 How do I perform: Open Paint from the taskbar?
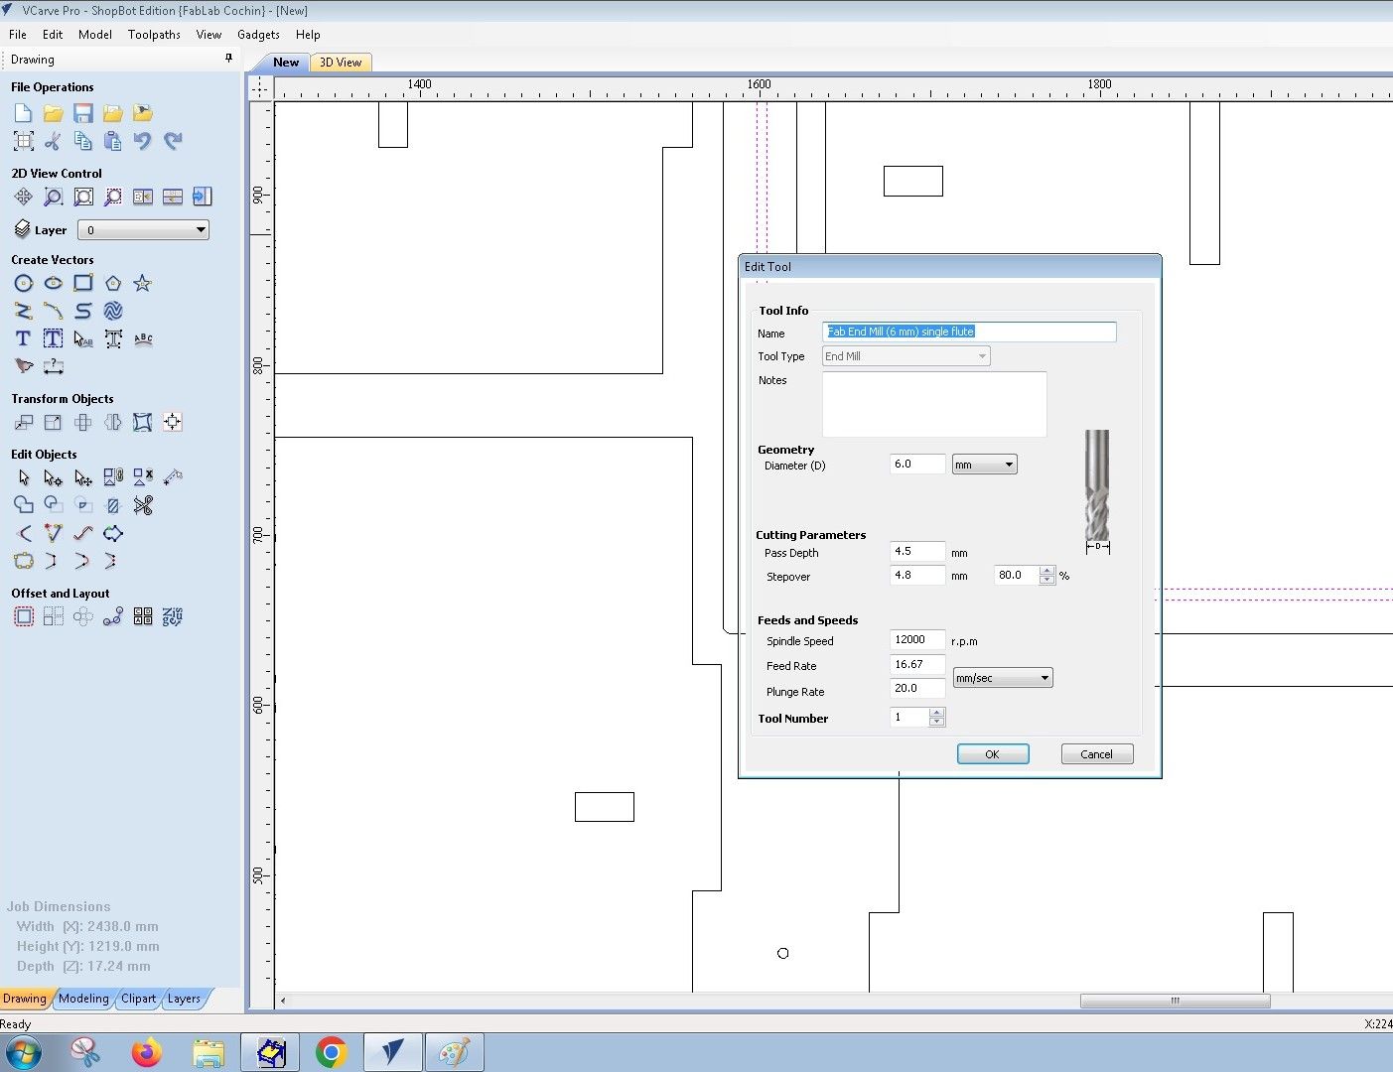pos(454,1052)
